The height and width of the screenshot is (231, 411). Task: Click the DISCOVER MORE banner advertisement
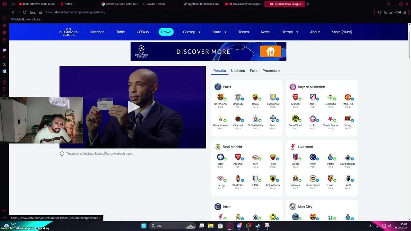coord(208,51)
